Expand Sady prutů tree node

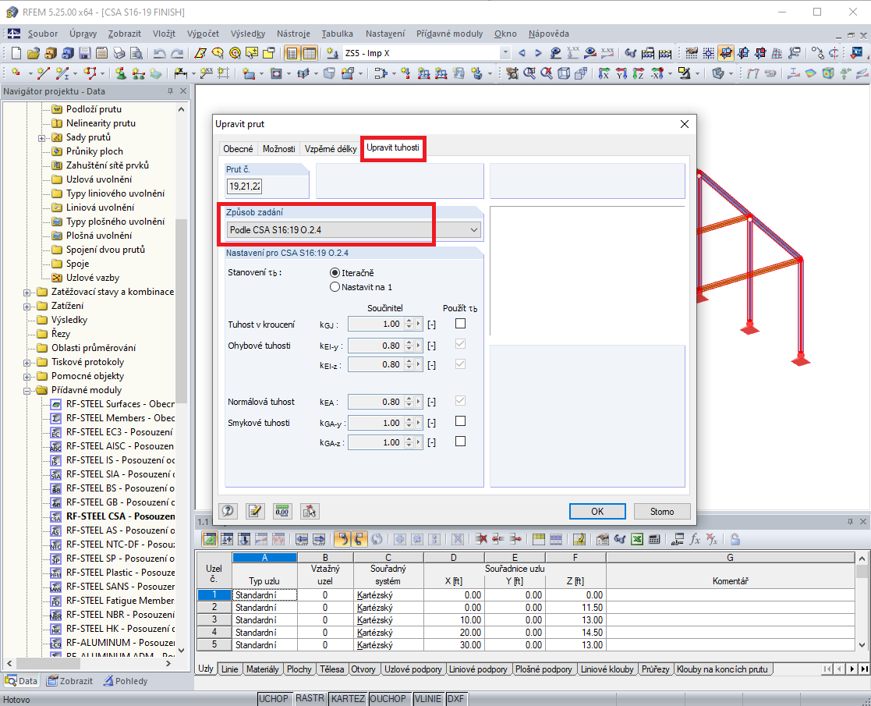pyautogui.click(x=41, y=138)
